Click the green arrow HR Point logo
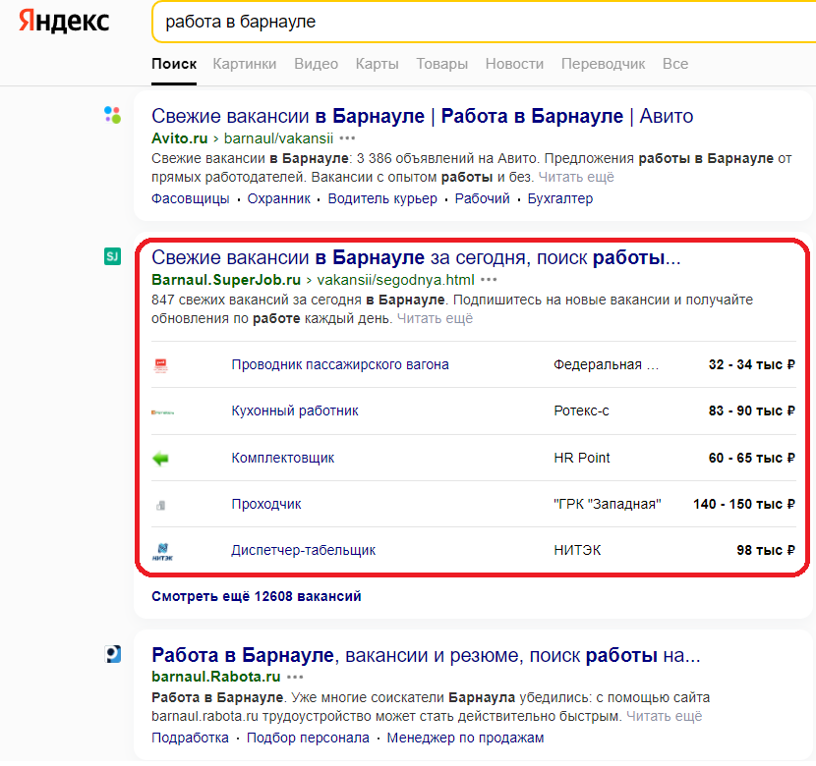Viewport: 816px width, 766px height. pyautogui.click(x=161, y=459)
